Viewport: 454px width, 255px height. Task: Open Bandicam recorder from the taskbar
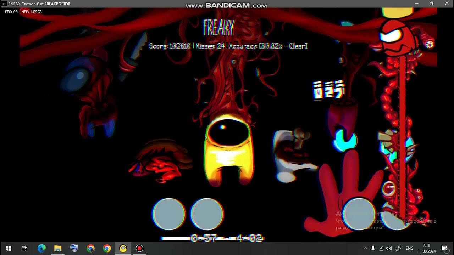coord(139,248)
